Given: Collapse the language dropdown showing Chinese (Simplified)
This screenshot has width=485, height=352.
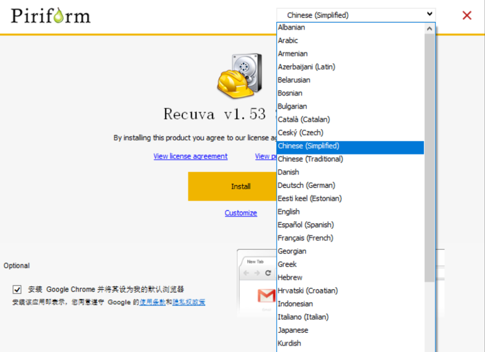Looking at the screenshot, I should click(356, 15).
